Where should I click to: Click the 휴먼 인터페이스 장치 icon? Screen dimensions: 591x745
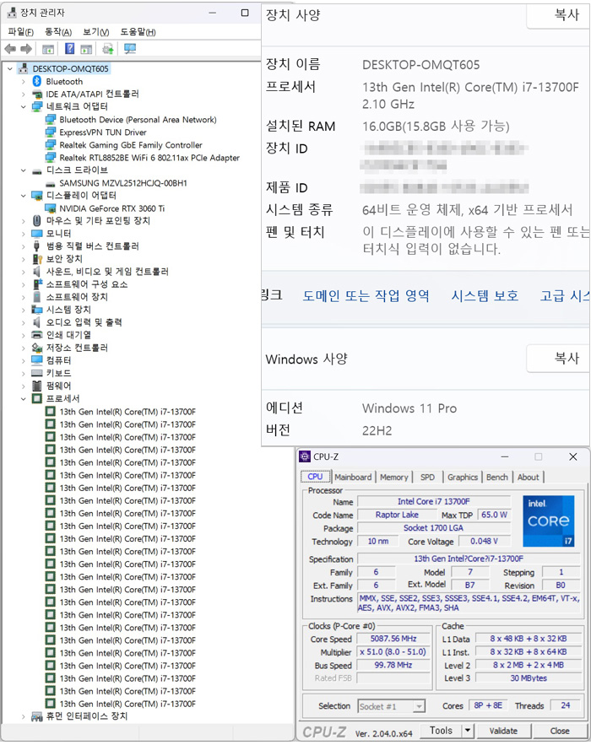pos(36,716)
